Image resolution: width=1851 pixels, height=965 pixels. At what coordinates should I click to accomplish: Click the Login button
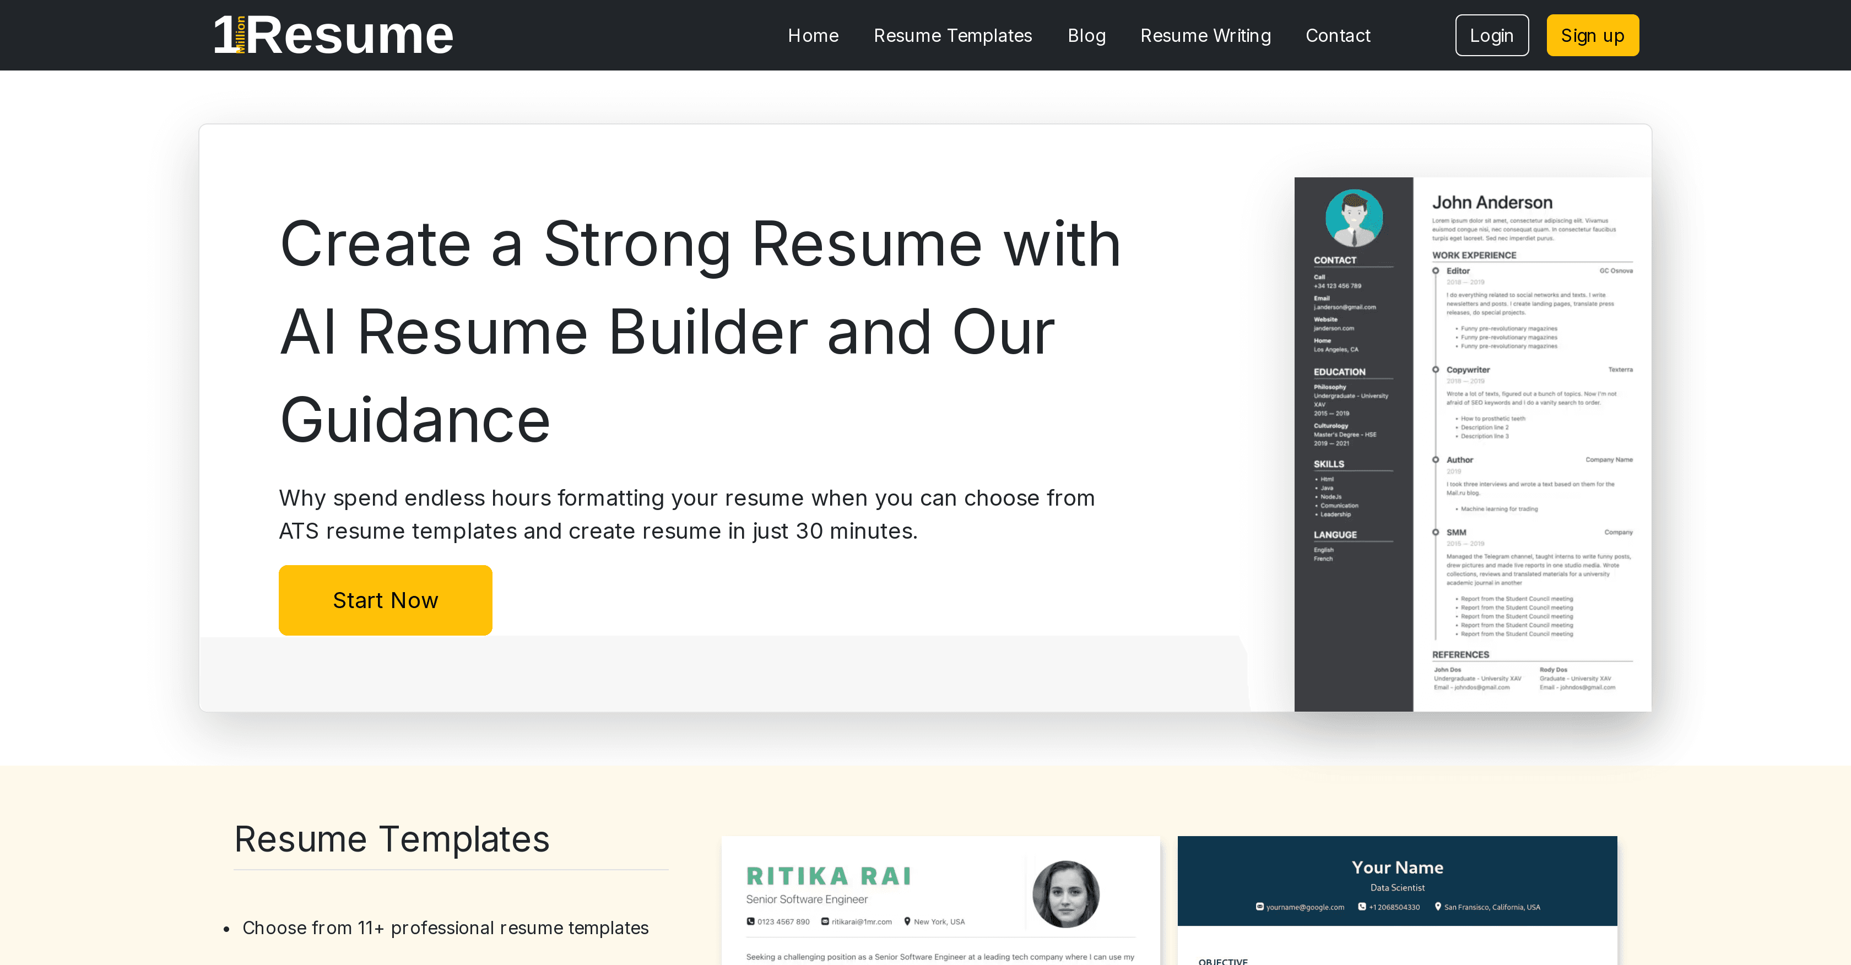(1492, 35)
